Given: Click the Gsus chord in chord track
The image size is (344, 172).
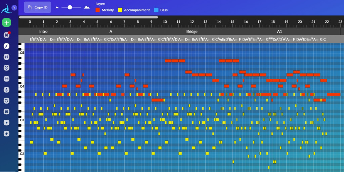Looking at the screenshot, I should coord(269,39).
